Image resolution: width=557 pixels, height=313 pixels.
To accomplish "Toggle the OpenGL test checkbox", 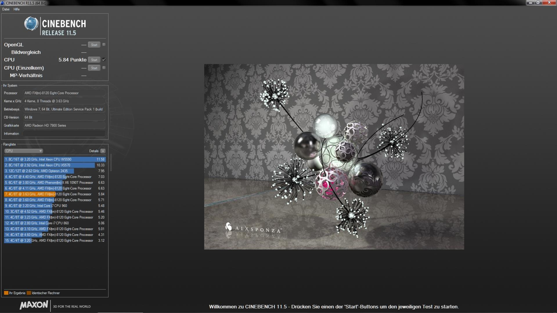I will pyautogui.click(x=104, y=45).
